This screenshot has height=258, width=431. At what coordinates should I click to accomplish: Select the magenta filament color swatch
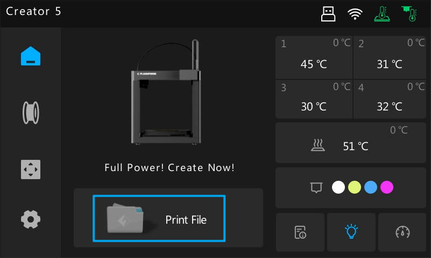coord(387,187)
